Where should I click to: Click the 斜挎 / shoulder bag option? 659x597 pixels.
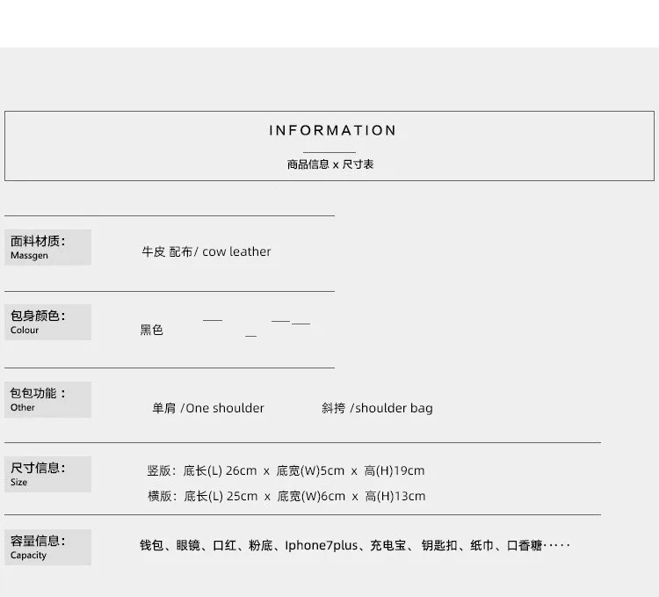(x=377, y=408)
